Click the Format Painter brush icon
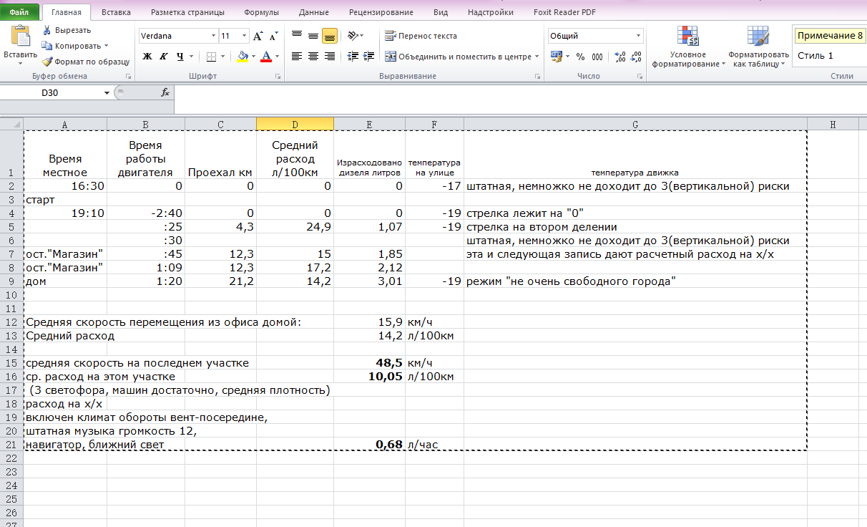This screenshot has width=867, height=527. tap(47, 62)
